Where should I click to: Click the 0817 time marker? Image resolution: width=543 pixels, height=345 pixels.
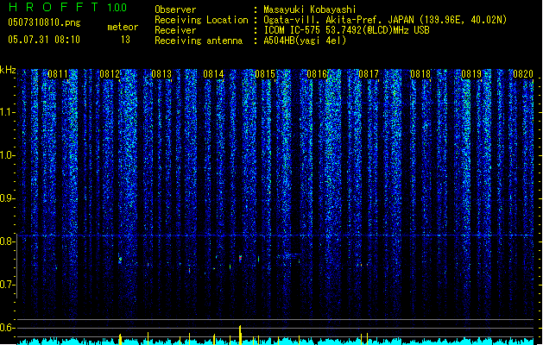pos(369,74)
